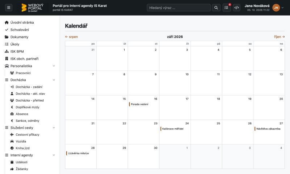
Task: Click the home icon for Úvodní stránka
Action: pos(7,22)
